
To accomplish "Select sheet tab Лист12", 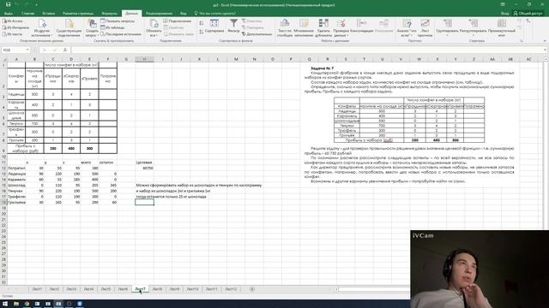I will pyautogui.click(x=231, y=289).
